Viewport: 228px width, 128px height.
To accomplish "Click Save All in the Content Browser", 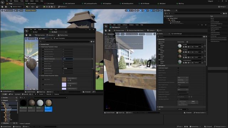I will (x=25, y=94).
